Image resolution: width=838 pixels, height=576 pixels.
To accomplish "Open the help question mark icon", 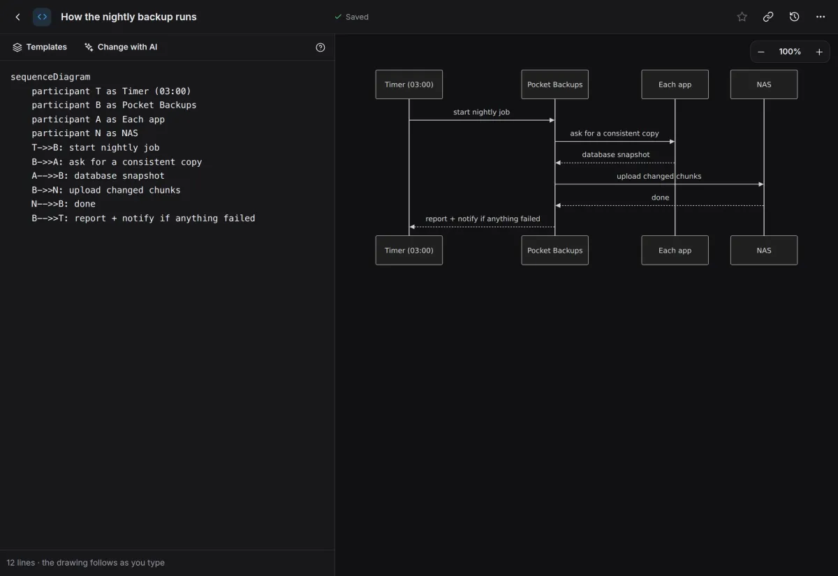I will pos(321,47).
